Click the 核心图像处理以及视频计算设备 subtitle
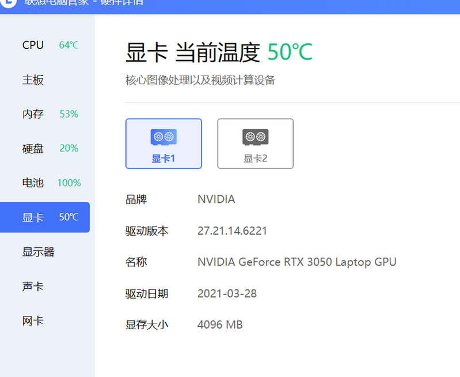Image resolution: width=460 pixels, height=377 pixels. point(200,80)
